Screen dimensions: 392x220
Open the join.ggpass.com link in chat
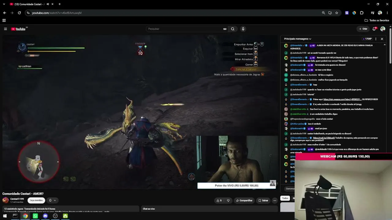coord(342,99)
